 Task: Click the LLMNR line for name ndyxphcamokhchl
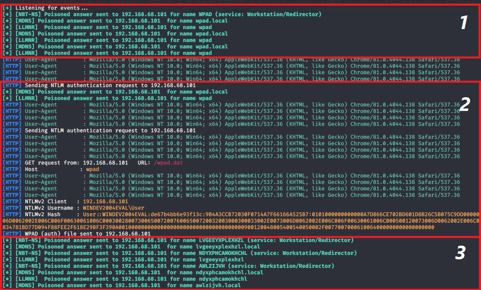pyautogui.click(x=125, y=279)
